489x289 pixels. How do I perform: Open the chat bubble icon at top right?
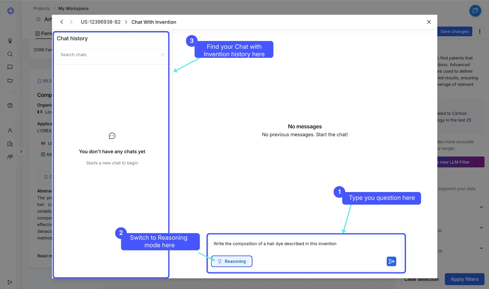475,11
